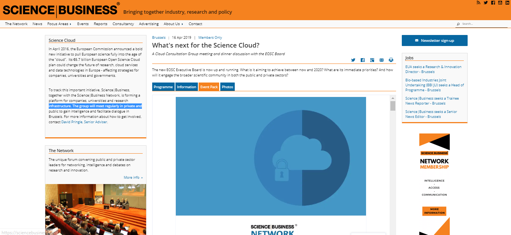Click the More info link under The Network

[133, 178]
